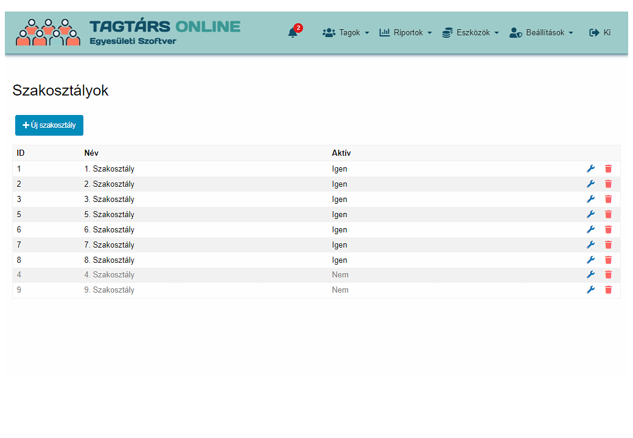Viewport: 633px width, 438px height.
Task: Select the 1. Szakosztály row name
Action: click(x=109, y=169)
